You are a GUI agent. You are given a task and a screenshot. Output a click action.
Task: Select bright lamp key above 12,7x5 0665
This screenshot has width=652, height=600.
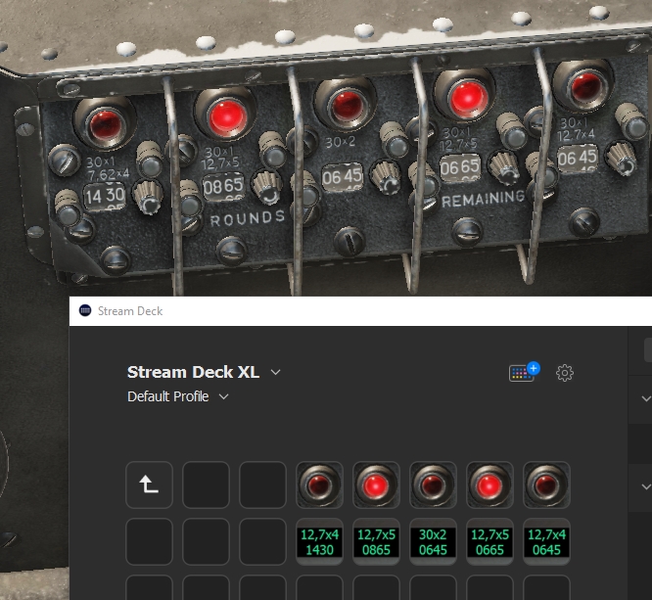pyautogui.click(x=489, y=485)
